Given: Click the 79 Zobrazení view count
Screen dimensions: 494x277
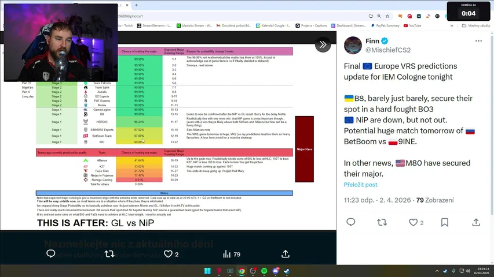Looking at the screenshot, I should [x=435, y=200].
